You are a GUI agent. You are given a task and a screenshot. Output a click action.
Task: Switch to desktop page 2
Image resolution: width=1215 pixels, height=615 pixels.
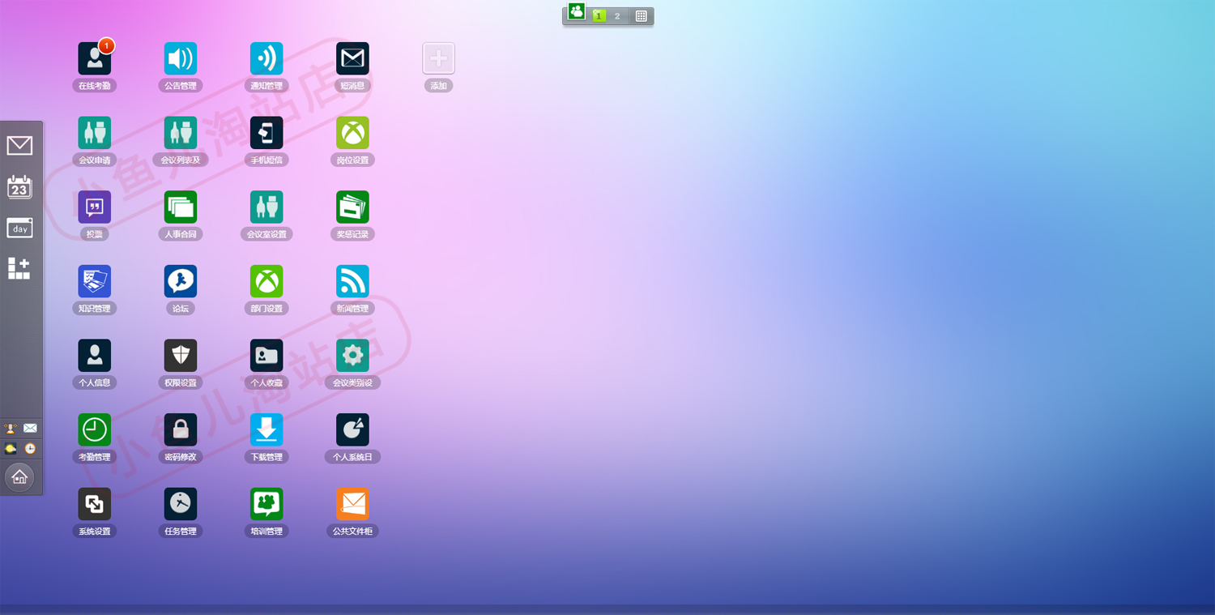(x=617, y=16)
